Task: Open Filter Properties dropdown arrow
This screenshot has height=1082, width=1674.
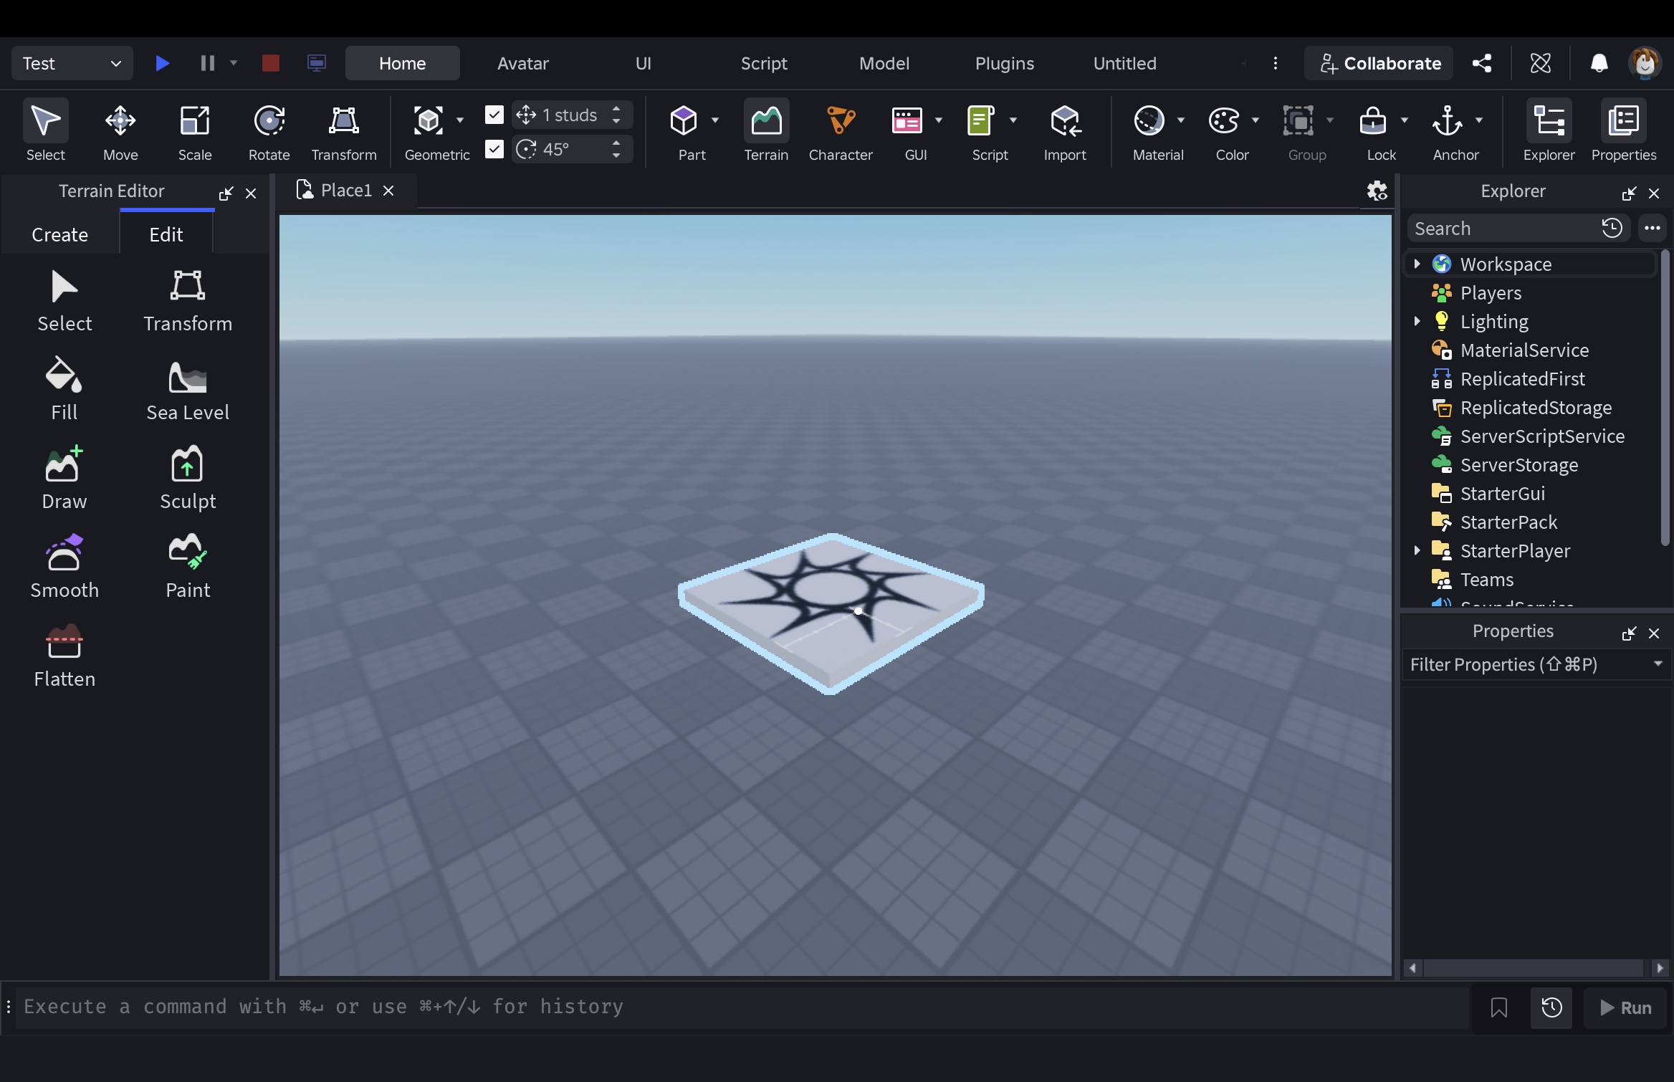Action: click(1658, 664)
